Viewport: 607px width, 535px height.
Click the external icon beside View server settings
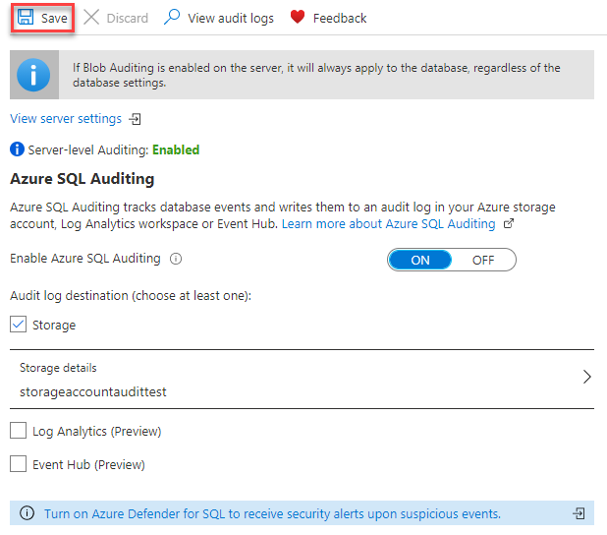coord(136,119)
